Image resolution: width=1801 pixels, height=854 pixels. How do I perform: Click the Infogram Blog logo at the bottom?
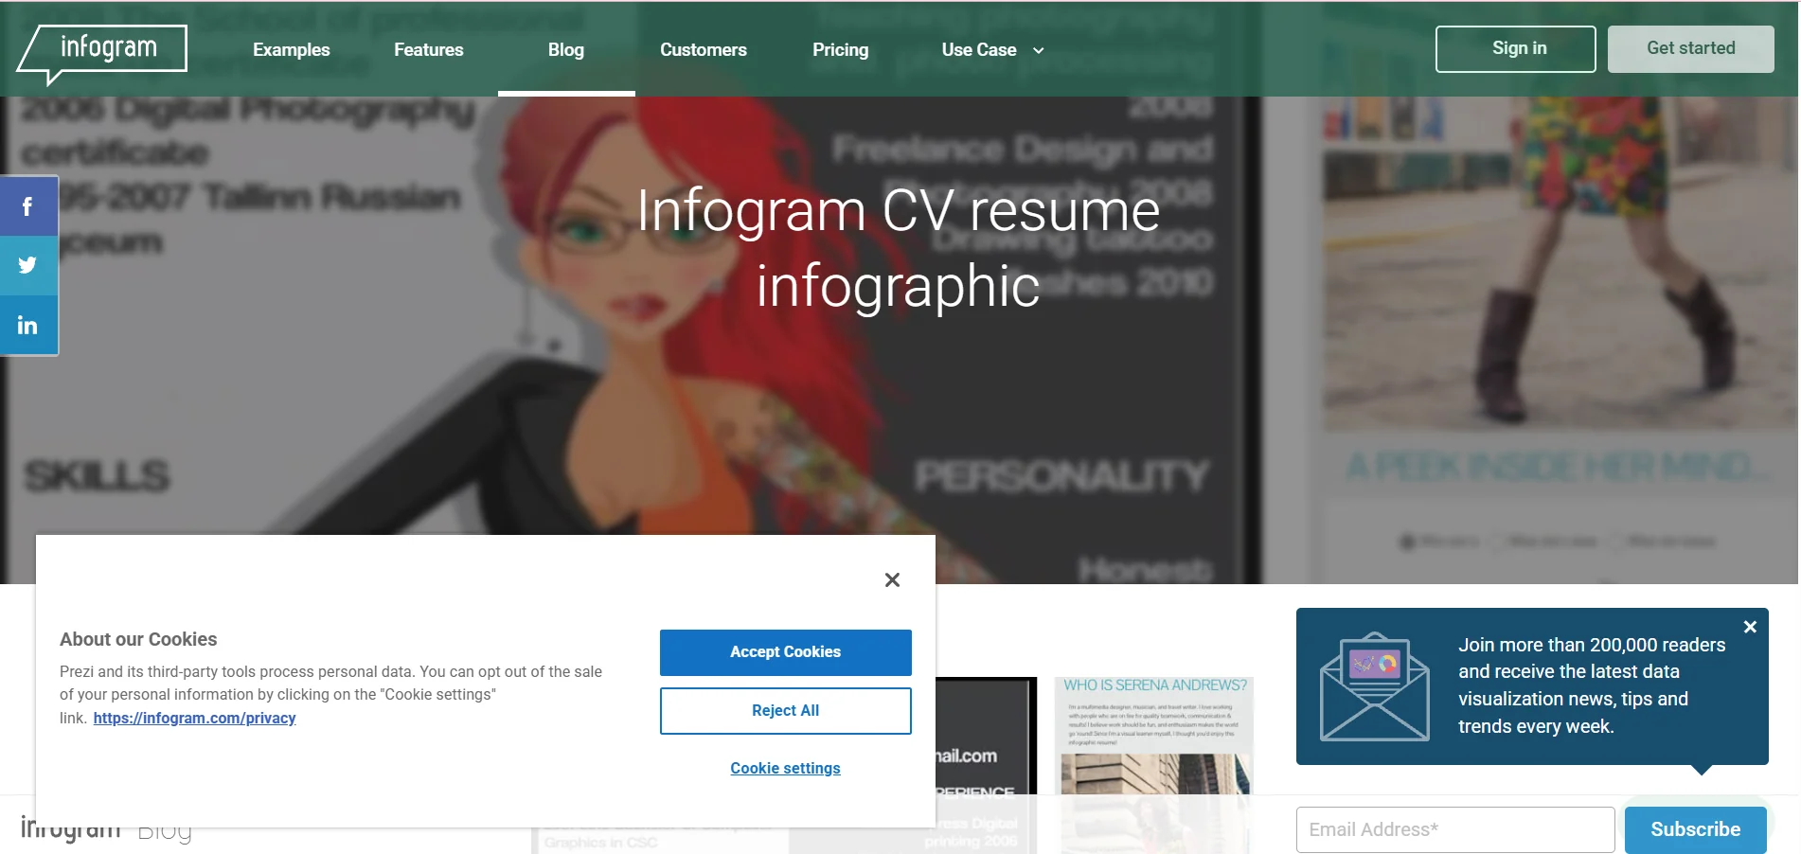pyautogui.click(x=106, y=829)
